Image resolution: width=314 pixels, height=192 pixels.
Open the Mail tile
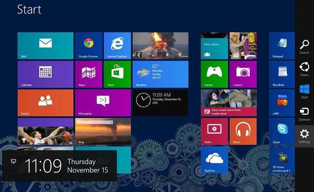tap(45, 46)
